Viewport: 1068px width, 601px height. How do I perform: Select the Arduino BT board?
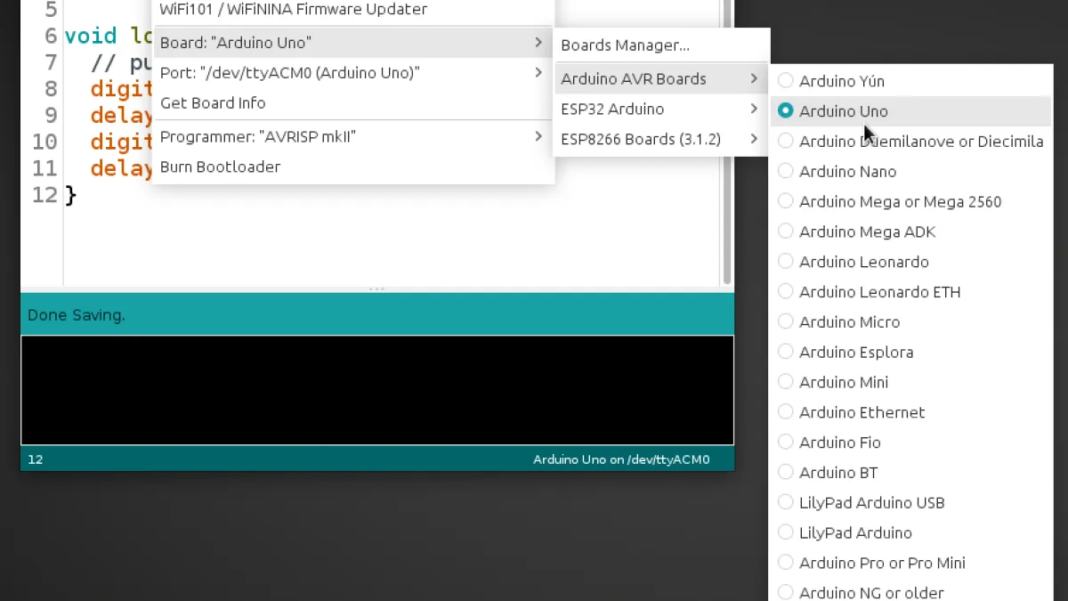click(910, 473)
